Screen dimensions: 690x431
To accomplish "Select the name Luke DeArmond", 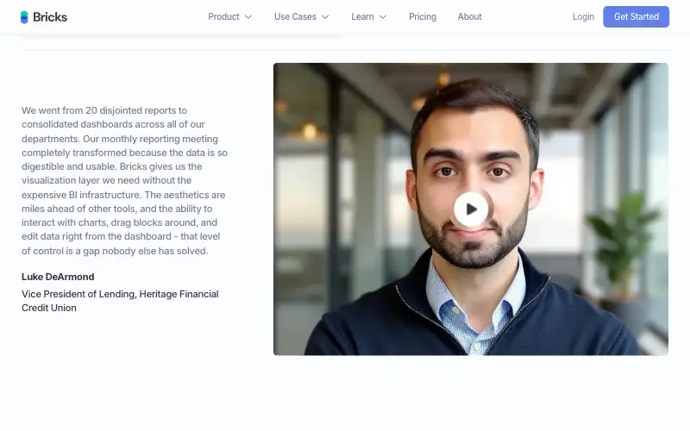I will [58, 277].
